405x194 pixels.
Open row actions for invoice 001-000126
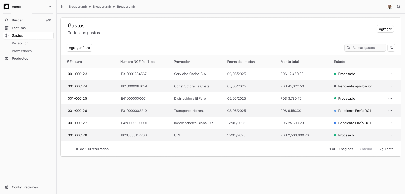click(390, 111)
